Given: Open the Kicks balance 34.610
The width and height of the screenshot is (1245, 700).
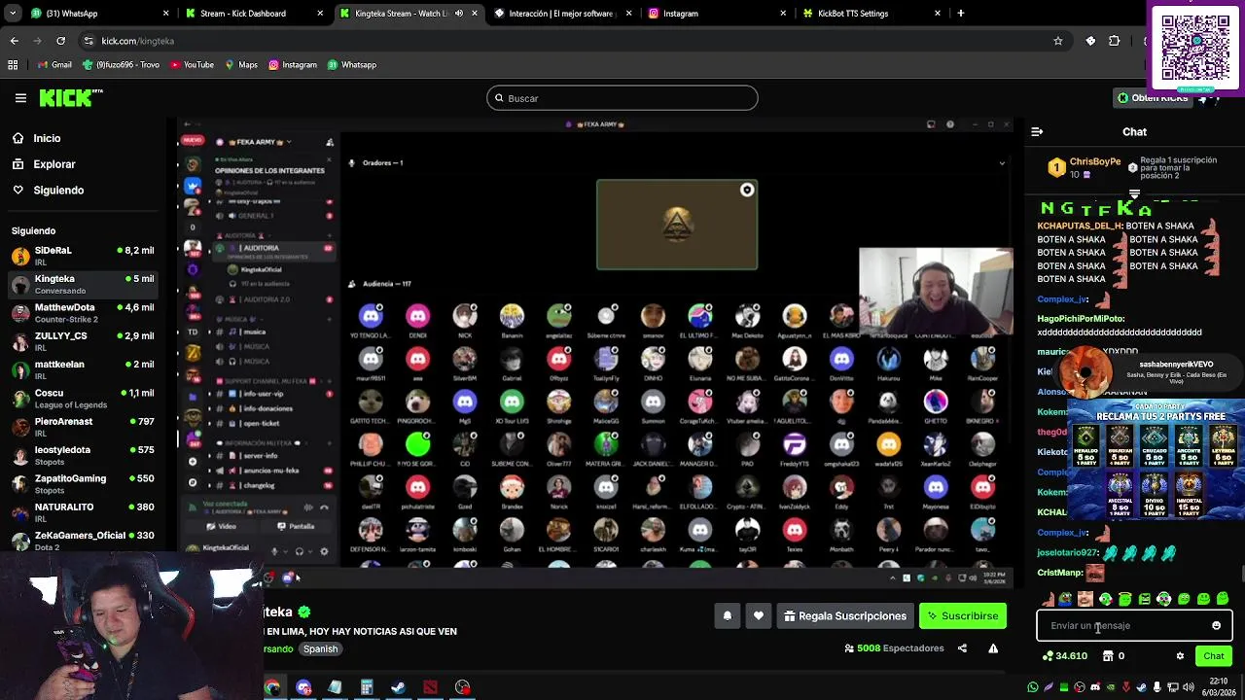Looking at the screenshot, I should pos(1064,656).
